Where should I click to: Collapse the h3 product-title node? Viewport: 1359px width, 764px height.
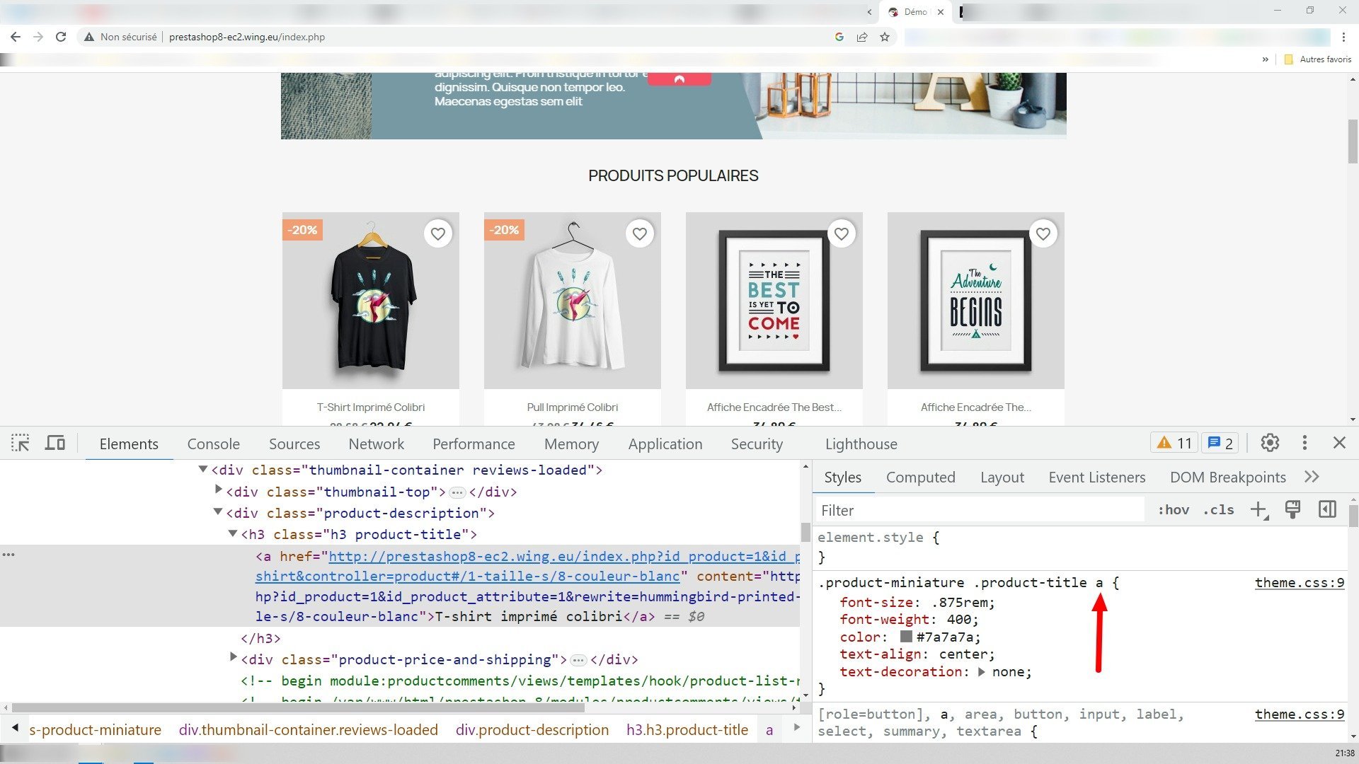232,534
